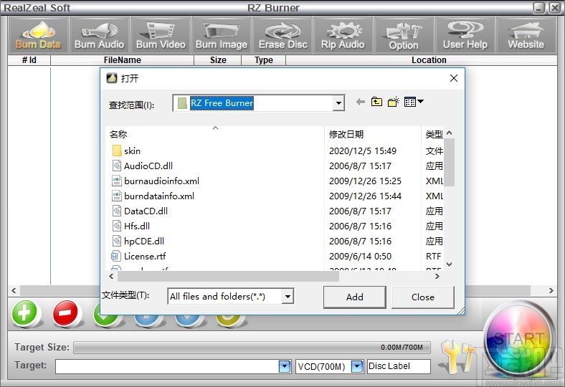Click dialog horizontal scrollbar left arrow

[x=111, y=277]
